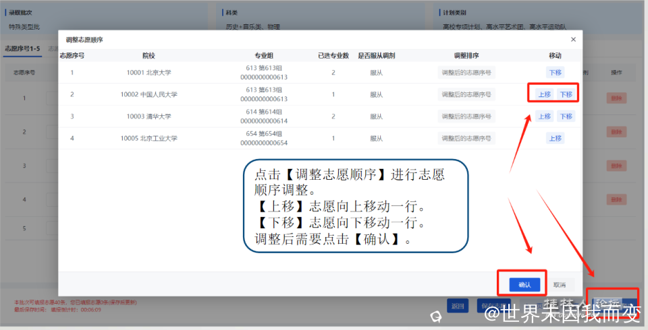
Task: Cancel the dialog with 取消 button
Action: (x=559, y=285)
